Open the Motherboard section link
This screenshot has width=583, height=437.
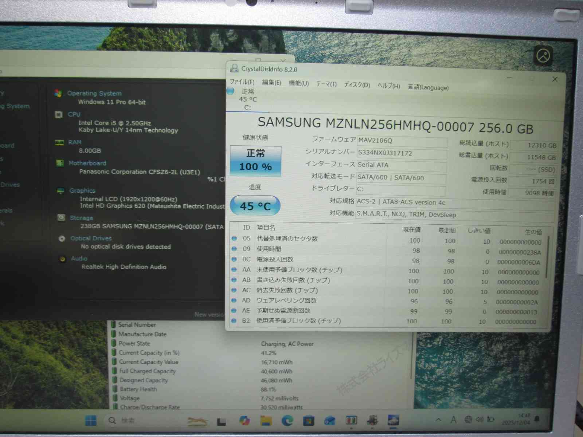click(x=87, y=163)
